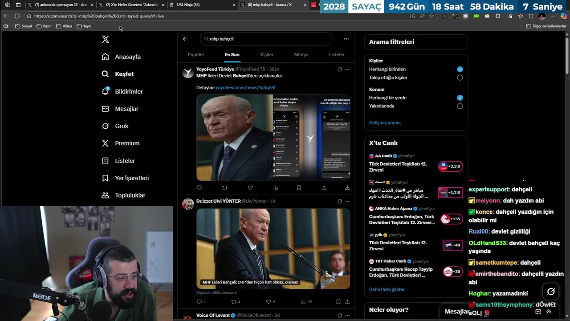Click Grok icon on YoyoFeed Türkiye post
This screenshot has height=321, width=570.
(339, 69)
